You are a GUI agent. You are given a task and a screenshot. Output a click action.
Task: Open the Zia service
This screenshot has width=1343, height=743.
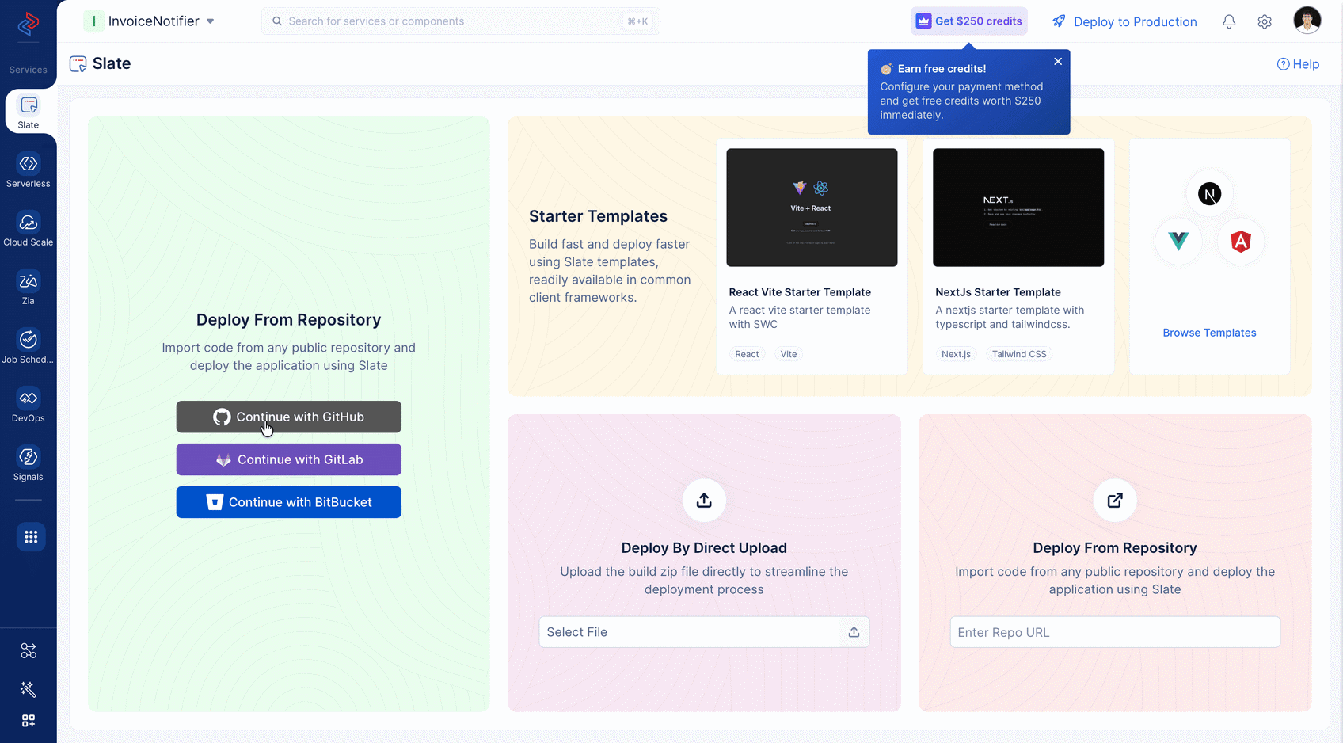[x=29, y=288]
